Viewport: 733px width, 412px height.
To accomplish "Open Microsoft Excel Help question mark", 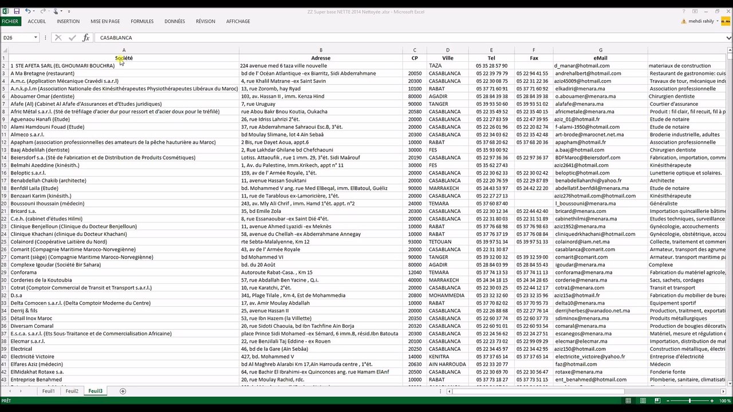I will 684,11.
